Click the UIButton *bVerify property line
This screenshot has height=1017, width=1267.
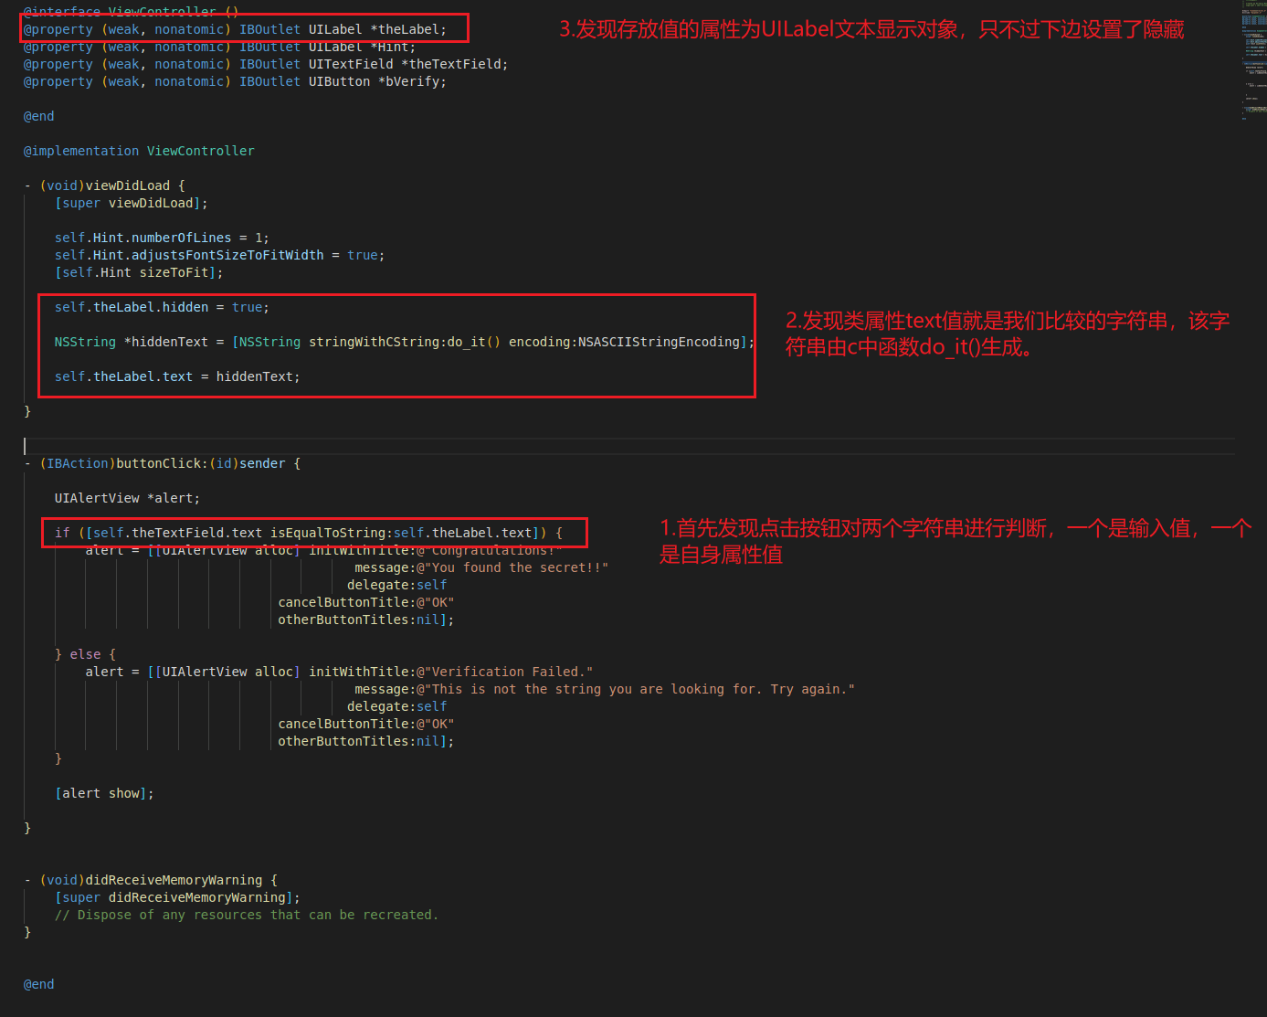pos(235,81)
